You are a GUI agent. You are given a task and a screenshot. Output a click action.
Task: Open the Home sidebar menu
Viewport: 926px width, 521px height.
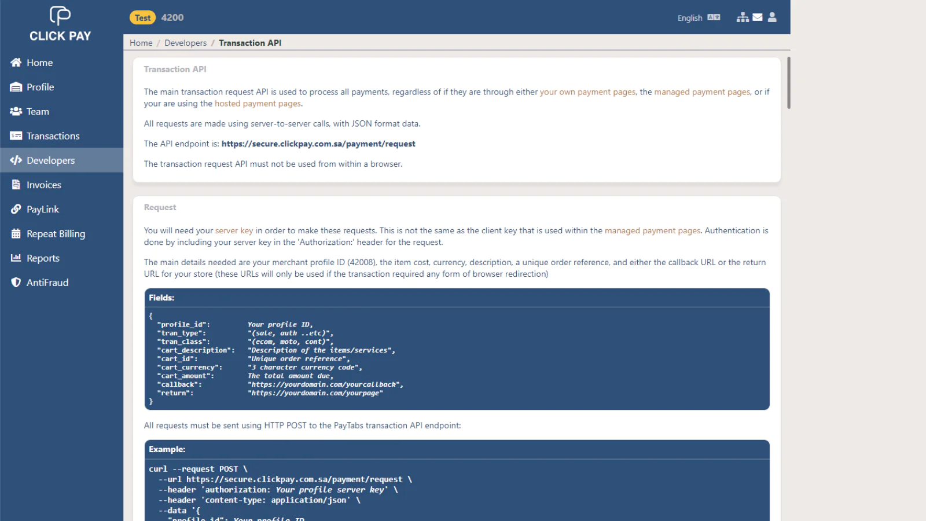[61, 63]
